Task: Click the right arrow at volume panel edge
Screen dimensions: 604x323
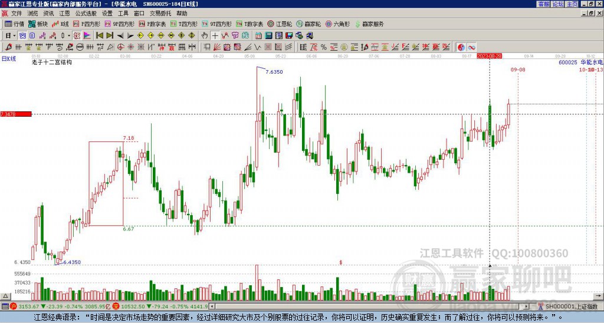Action: 599,296
